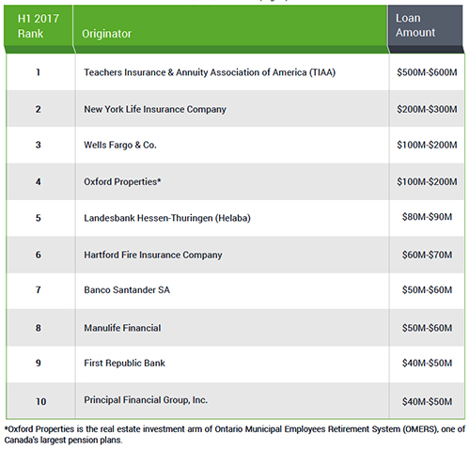This screenshot has width=470, height=449.
Task: Click First Republic Bank's $40M-$50M loan amount
Action: pyautogui.click(x=427, y=363)
